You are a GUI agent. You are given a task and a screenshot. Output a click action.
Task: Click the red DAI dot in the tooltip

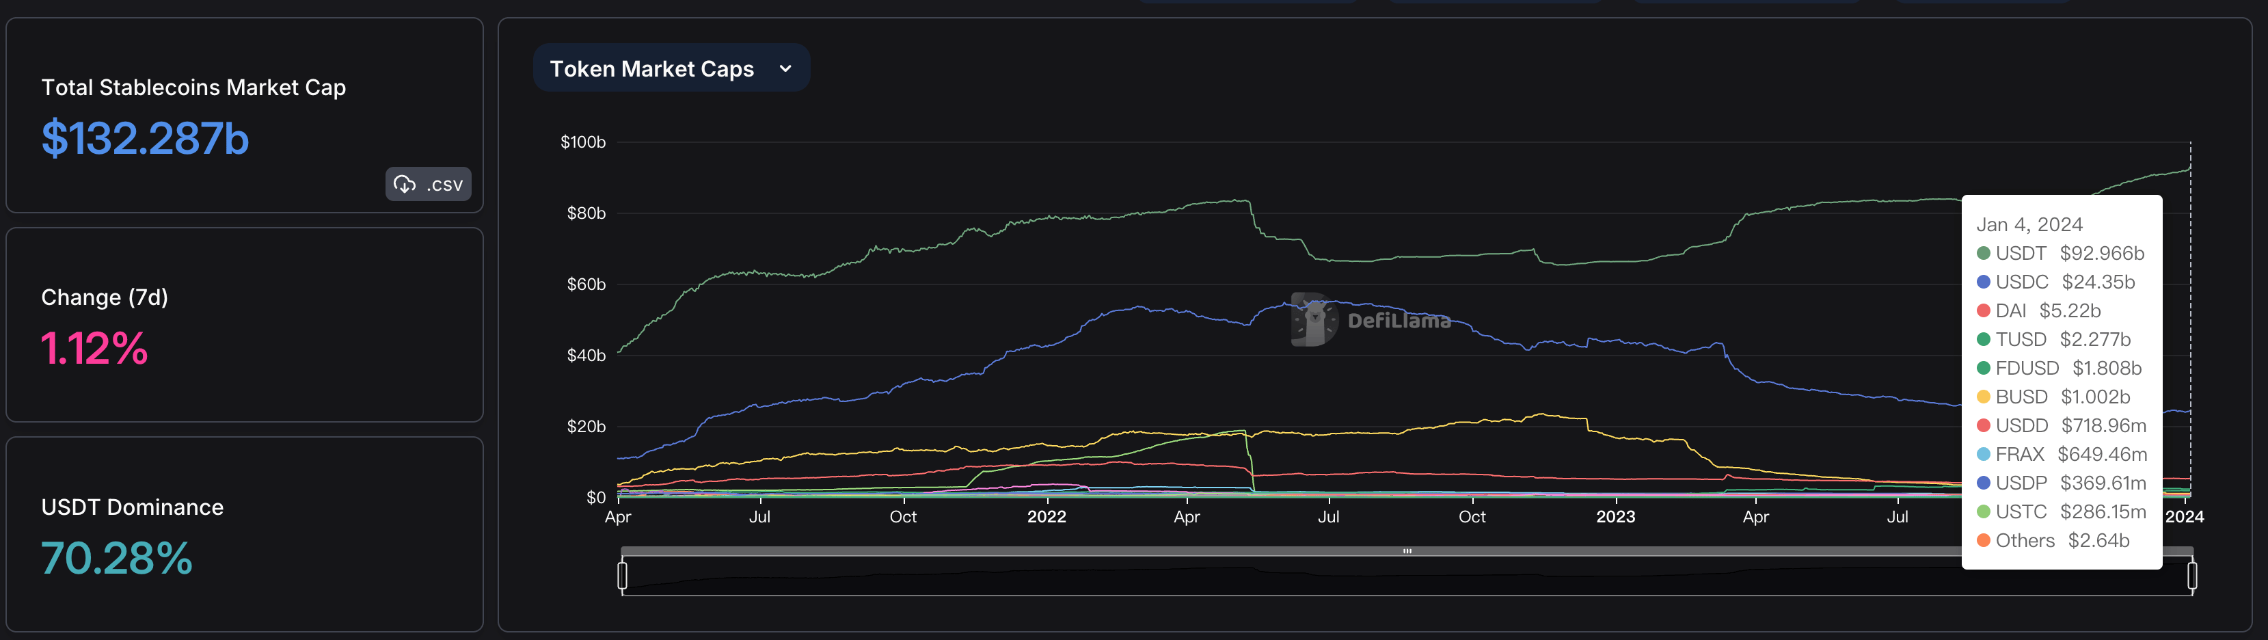click(1984, 310)
